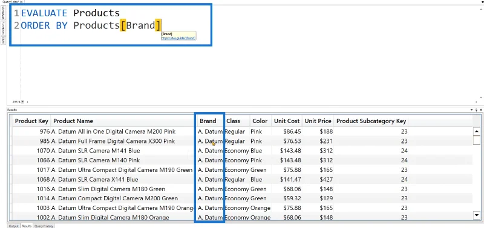Click the [Brand] column reference in the query
Screen dimensions: 484x228
click(x=140, y=25)
